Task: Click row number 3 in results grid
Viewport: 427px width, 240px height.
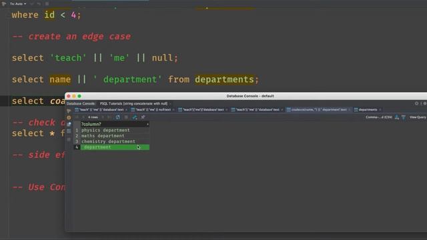Action: click(77, 141)
